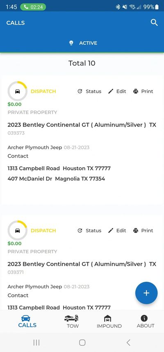Open the ACTIVE filter selector
The image size is (164, 352).
click(x=83, y=43)
